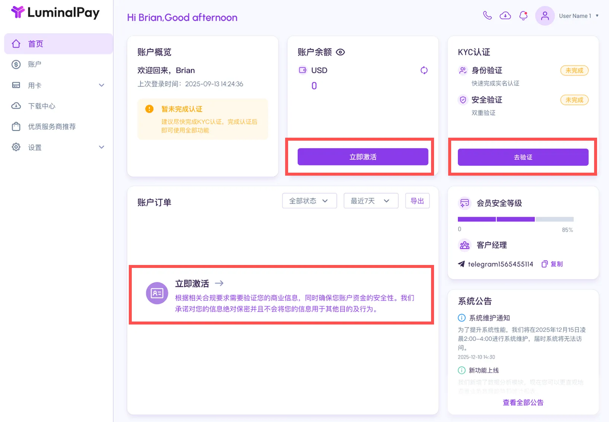Click 查看全部公告 link
Screen dimensions: 609x422
pyautogui.click(x=523, y=403)
